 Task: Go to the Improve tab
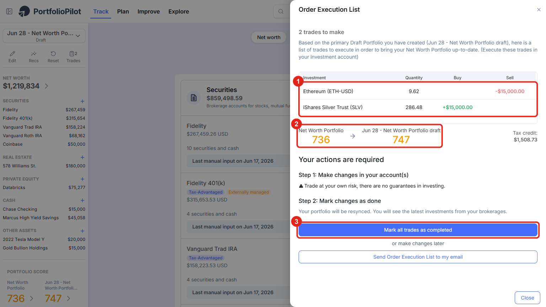(149, 11)
